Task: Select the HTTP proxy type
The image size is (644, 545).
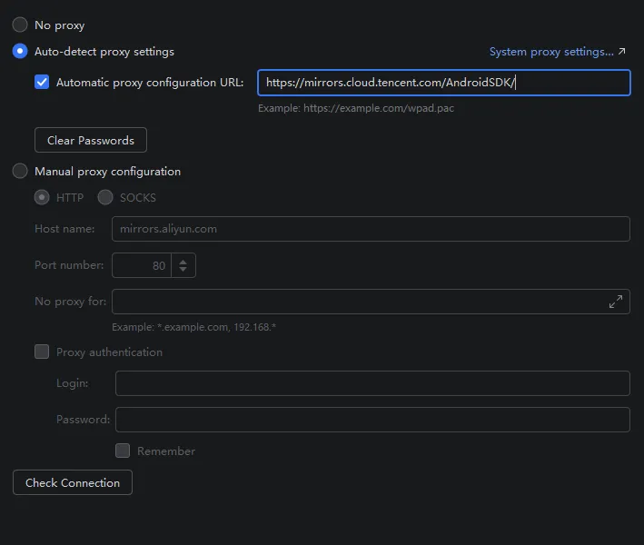Action: [x=42, y=197]
